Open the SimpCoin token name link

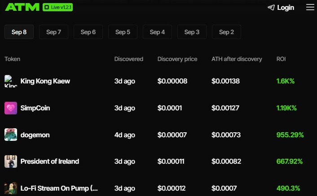click(35, 108)
